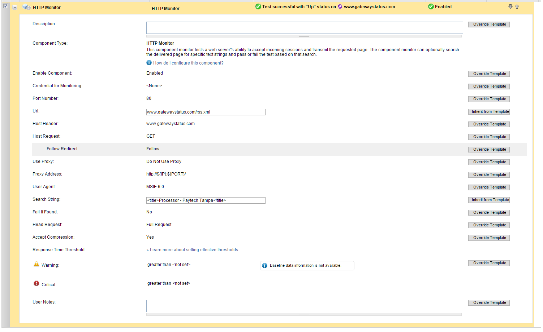Override the template for Host Request

click(489, 137)
